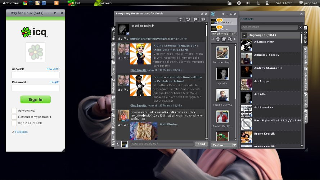Open the filter icon in Mixero feed toolbar

click(x=180, y=19)
